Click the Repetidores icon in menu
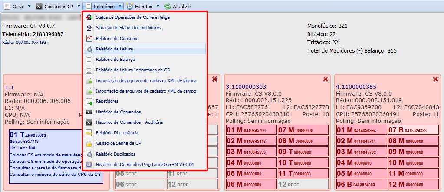The height and width of the screenshot is (192, 444). click(89, 102)
